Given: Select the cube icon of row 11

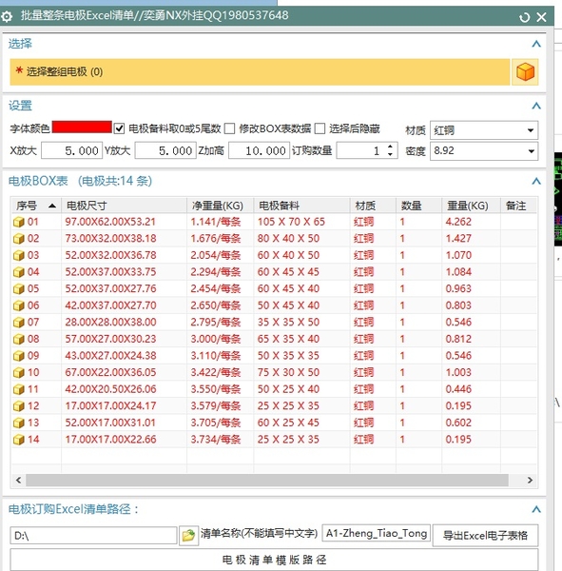Looking at the screenshot, I should coord(19,389).
